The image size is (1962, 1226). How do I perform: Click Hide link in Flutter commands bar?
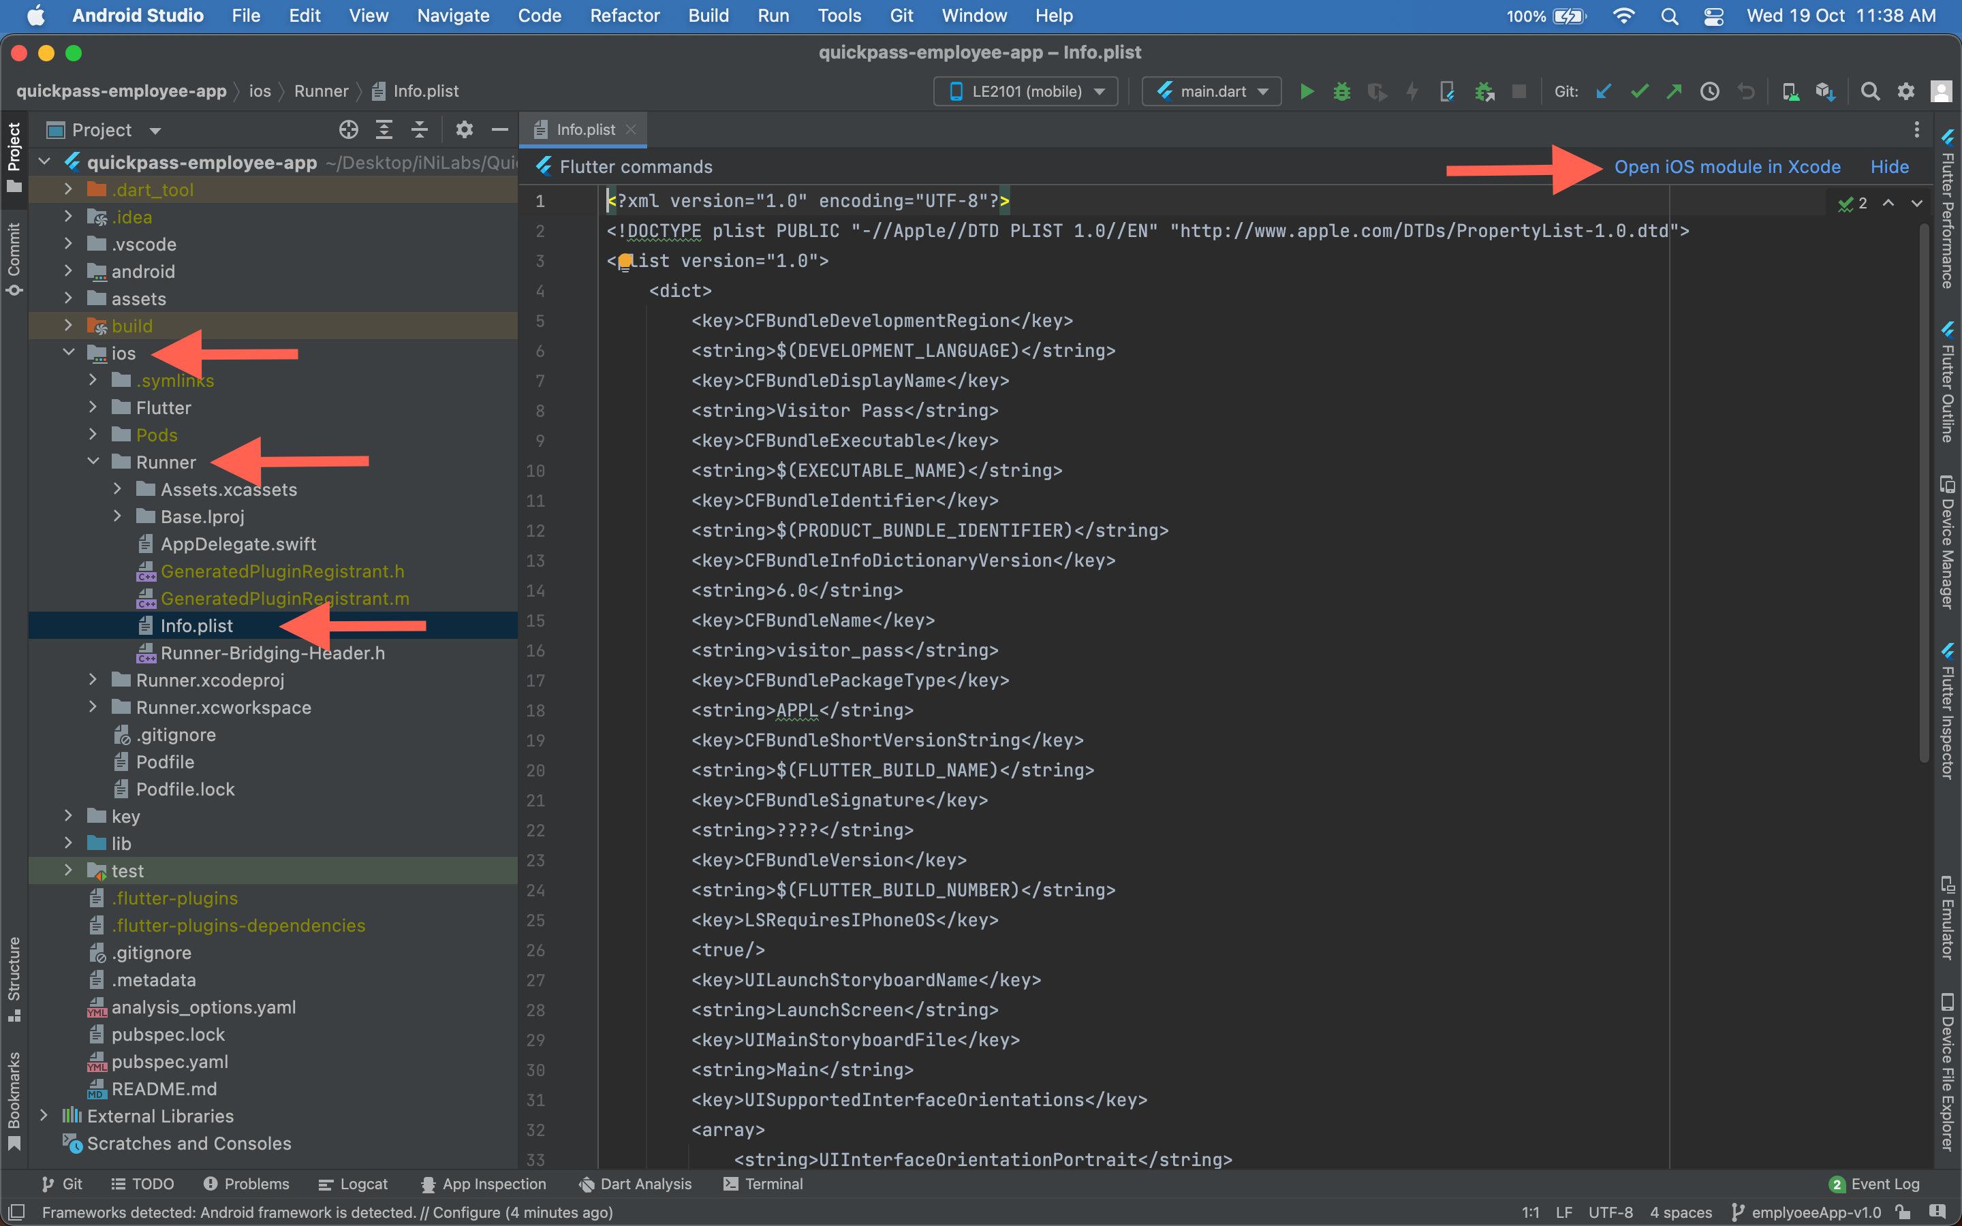point(1889,167)
